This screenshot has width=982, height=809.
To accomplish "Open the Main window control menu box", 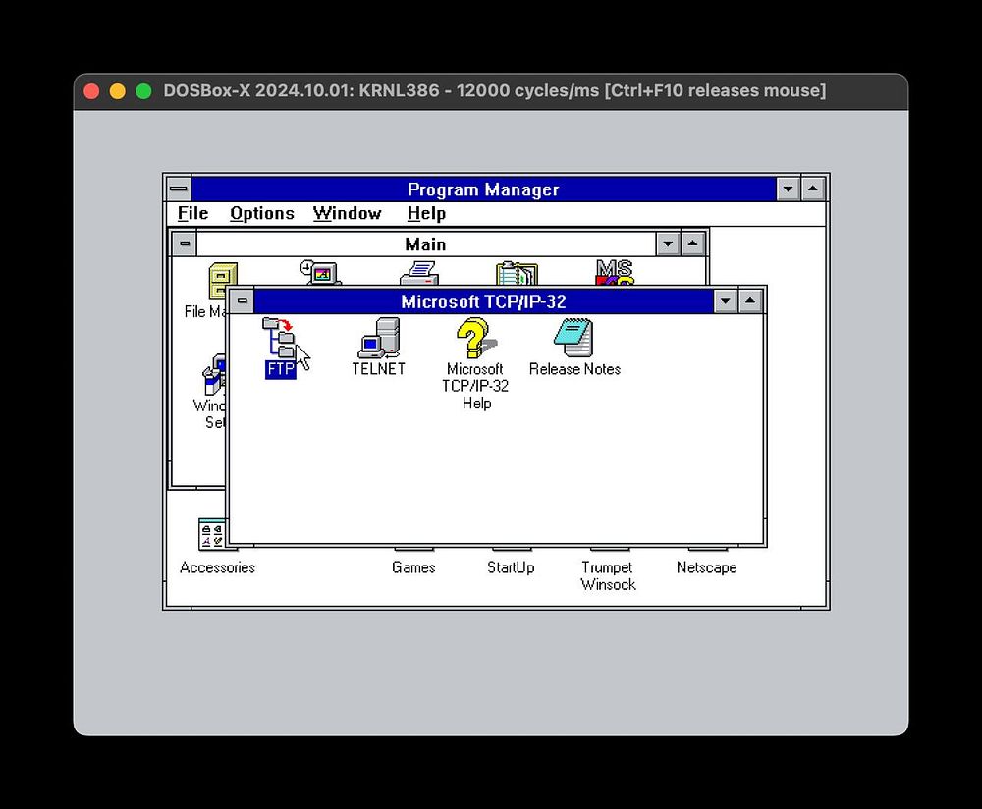I will pyautogui.click(x=185, y=243).
